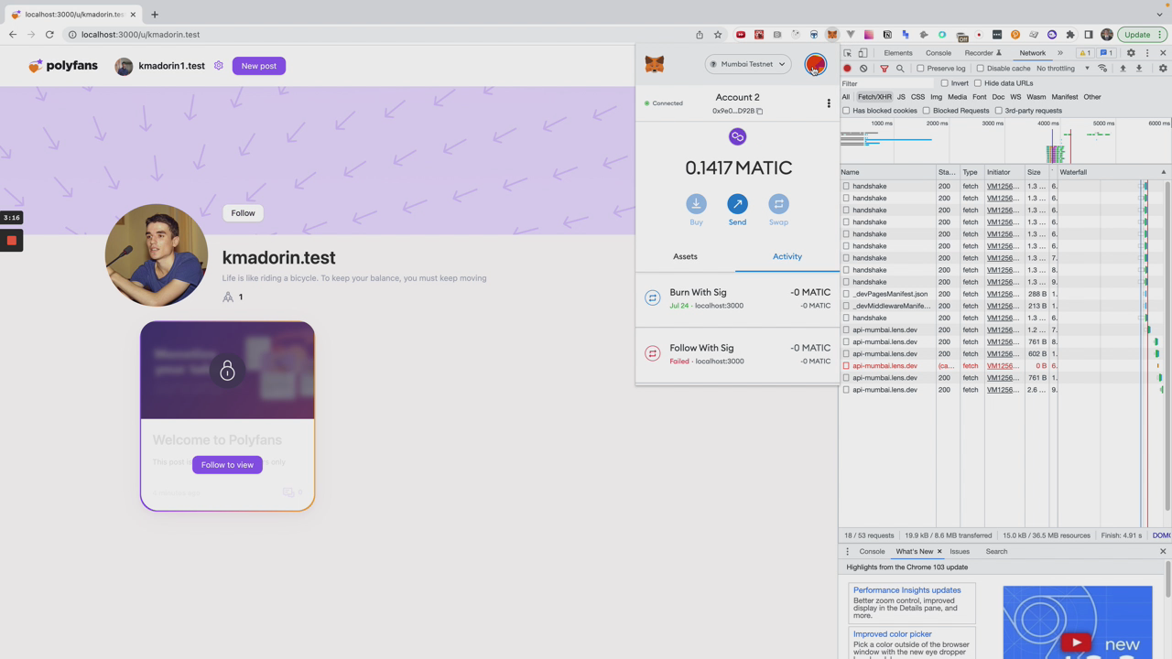The width and height of the screenshot is (1172, 659).
Task: Filter requests by JS type
Action: click(901, 97)
